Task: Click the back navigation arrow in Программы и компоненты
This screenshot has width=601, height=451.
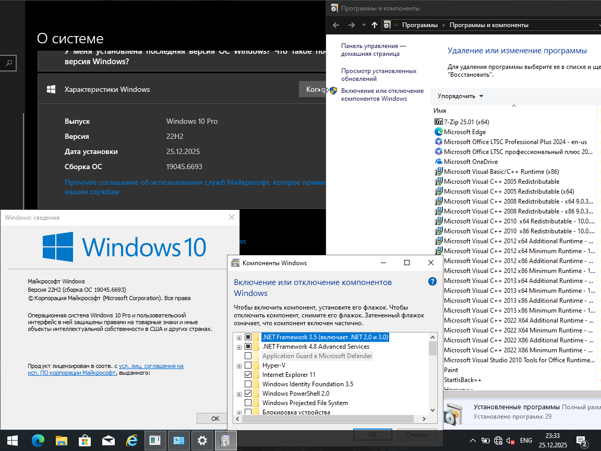Action: pyautogui.click(x=335, y=25)
